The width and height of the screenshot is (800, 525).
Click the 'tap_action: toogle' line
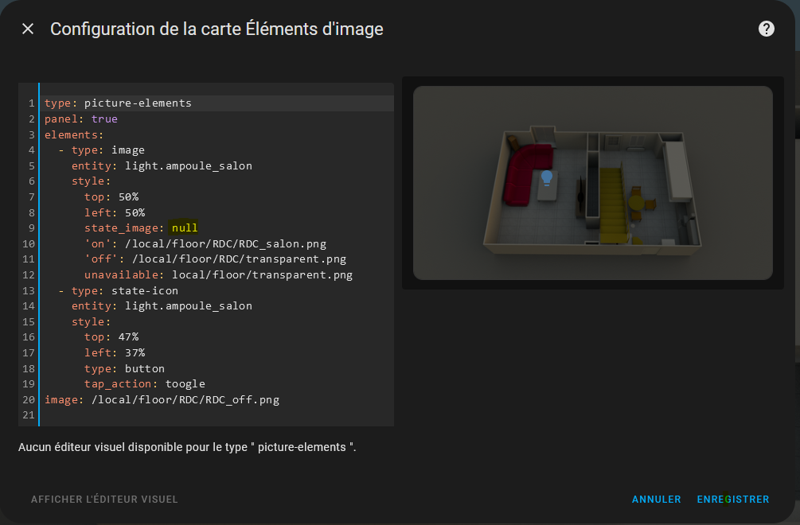(x=145, y=384)
